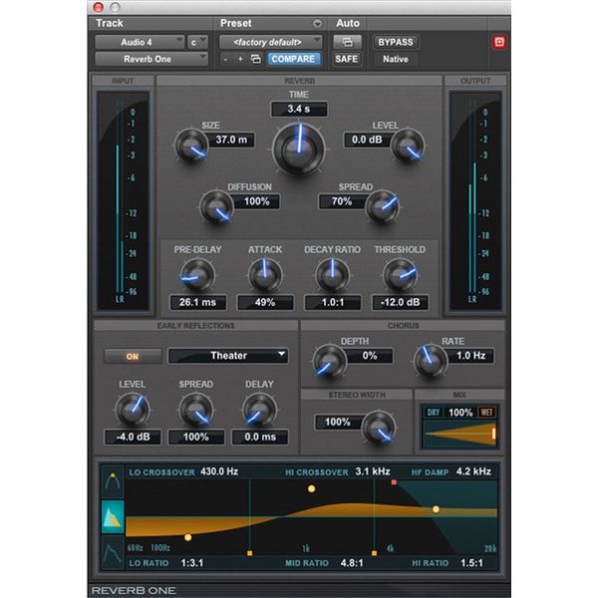Click the reverb Level knob beside 0.0 dB
This screenshot has width=598, height=598.
(408, 147)
